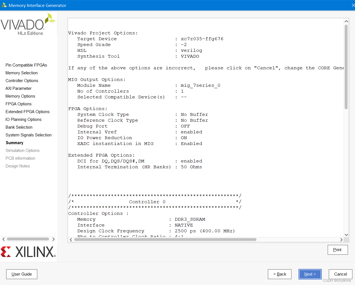Go to Bank Selection step
The image size is (355, 285).
(19, 127)
